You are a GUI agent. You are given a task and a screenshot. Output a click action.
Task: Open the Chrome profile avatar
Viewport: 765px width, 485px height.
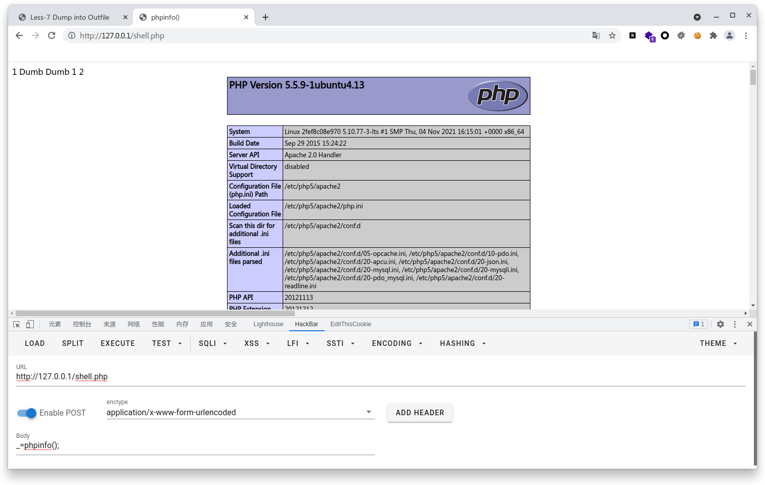point(730,35)
